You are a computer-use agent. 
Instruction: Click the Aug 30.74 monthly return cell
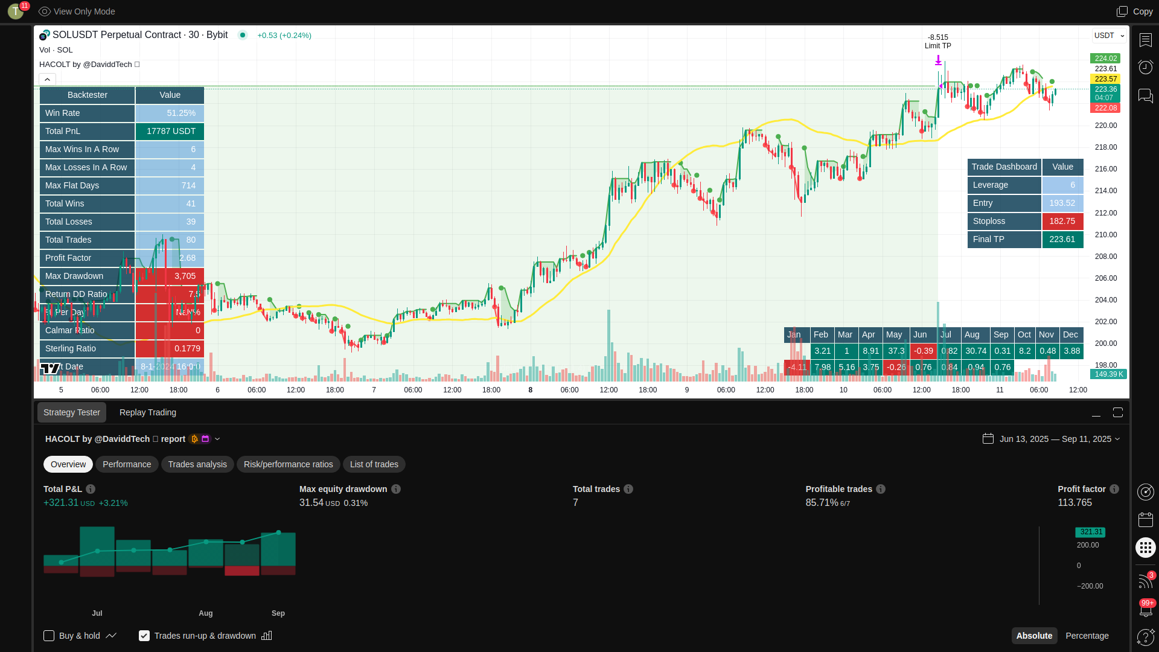tap(975, 351)
